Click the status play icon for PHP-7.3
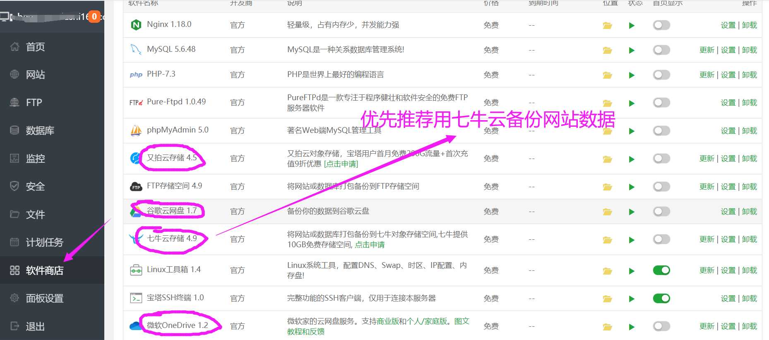 632,75
